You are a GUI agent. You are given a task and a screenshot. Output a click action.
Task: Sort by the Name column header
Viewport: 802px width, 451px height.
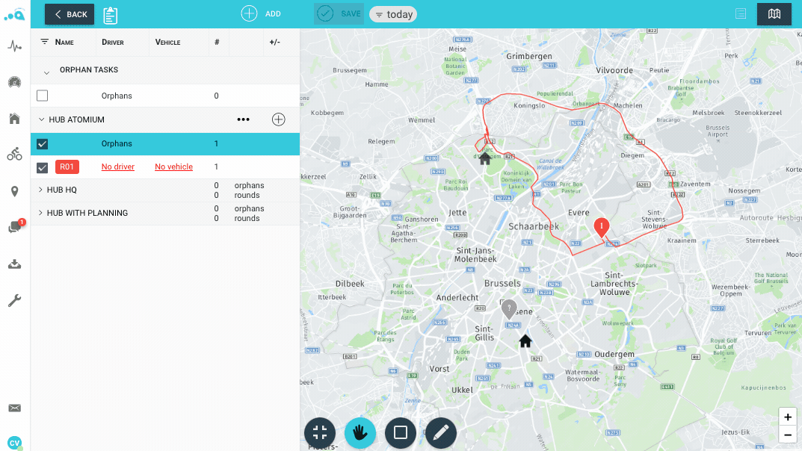click(x=64, y=42)
